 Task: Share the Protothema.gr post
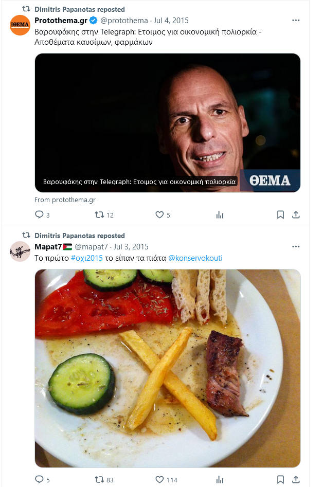tap(296, 214)
